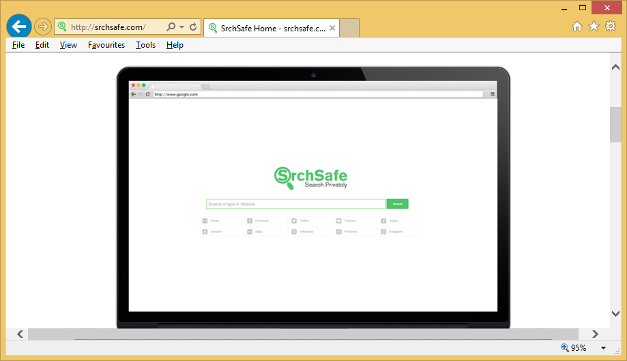Select the SrchSafe Home tab

(272, 28)
